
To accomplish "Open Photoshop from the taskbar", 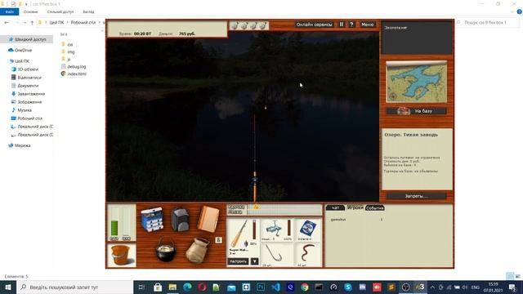I will (x=261, y=287).
